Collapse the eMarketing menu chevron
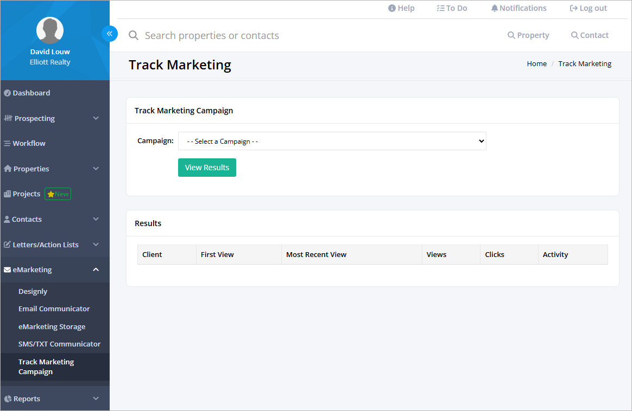 (96, 269)
